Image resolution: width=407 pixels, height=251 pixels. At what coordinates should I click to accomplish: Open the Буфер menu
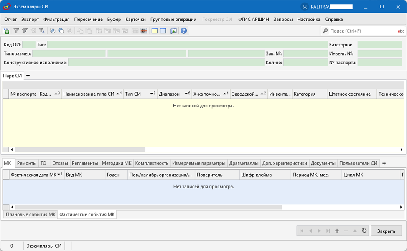114,20
